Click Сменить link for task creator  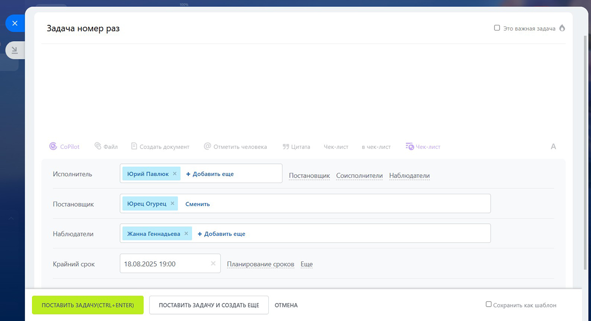pyautogui.click(x=198, y=204)
